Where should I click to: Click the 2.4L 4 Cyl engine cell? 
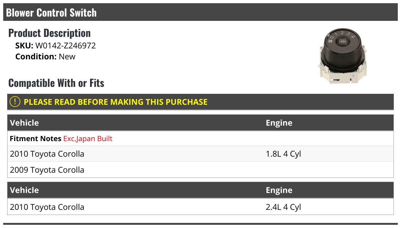(283, 207)
